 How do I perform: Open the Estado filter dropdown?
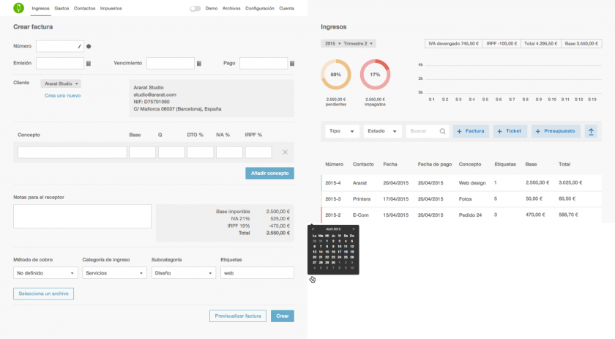382,131
